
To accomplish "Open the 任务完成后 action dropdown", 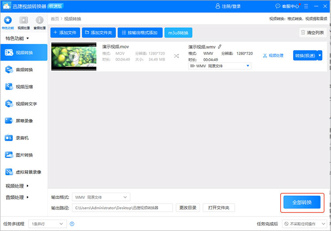I will coord(305,224).
